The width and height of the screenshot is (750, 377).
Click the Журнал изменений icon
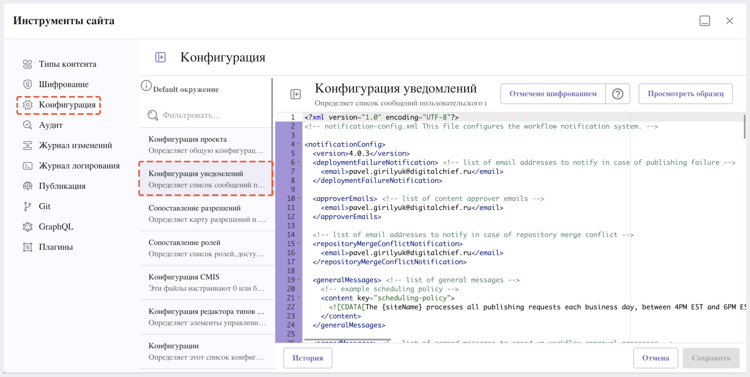coord(28,145)
